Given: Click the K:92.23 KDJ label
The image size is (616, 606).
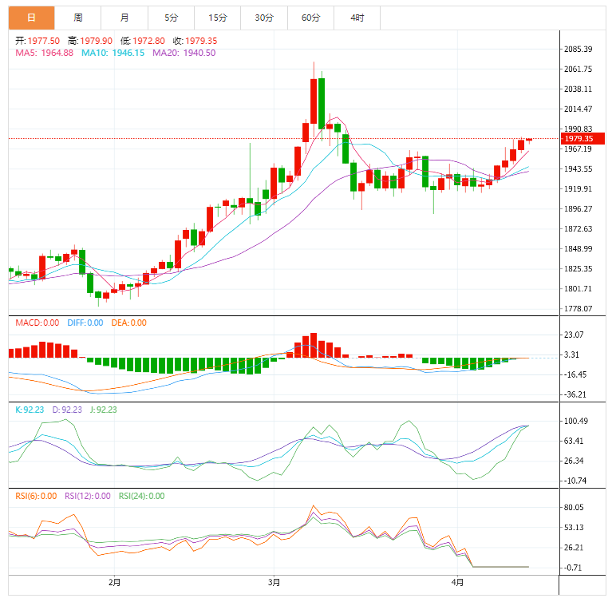Looking at the screenshot, I should tap(30, 410).
